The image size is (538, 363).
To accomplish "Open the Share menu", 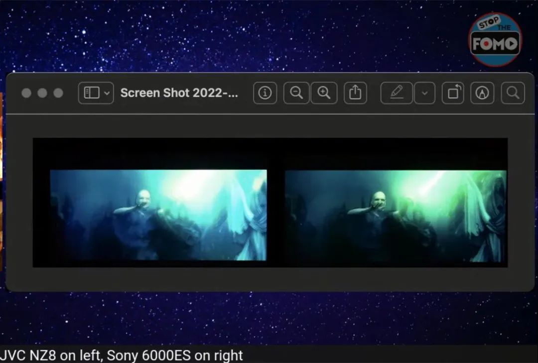I will (356, 93).
